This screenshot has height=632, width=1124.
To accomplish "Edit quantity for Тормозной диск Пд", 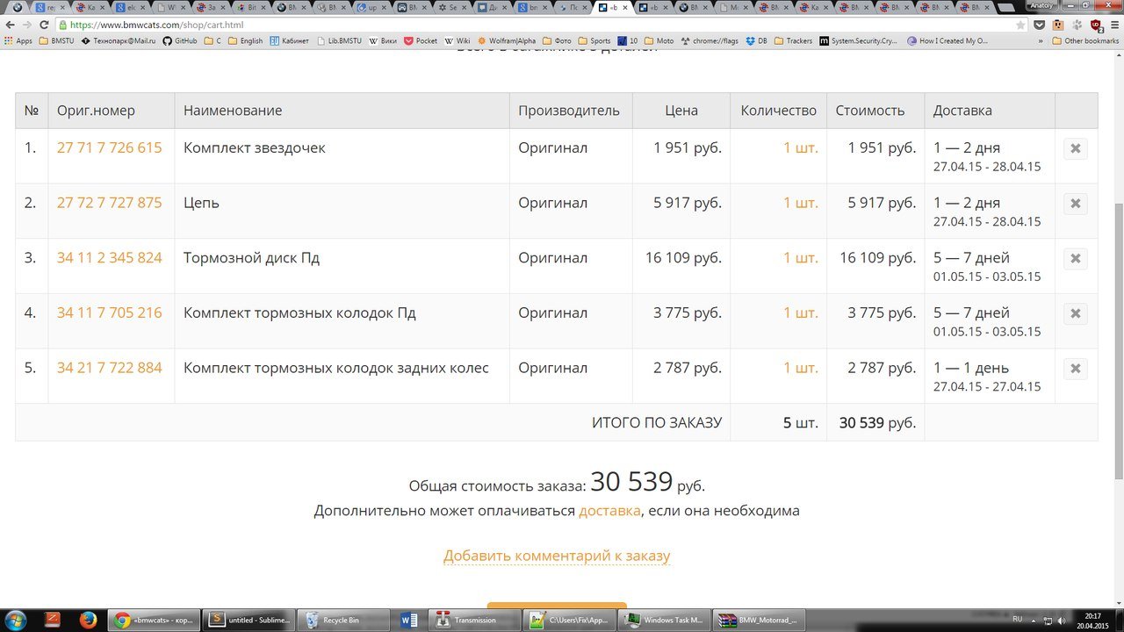I will pos(800,258).
